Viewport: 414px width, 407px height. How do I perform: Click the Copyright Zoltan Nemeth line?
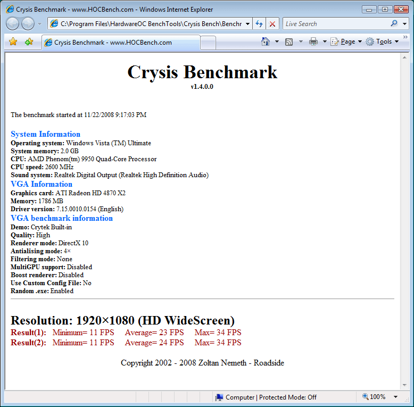point(202,363)
